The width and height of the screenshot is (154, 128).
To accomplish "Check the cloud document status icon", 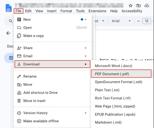I will click(x=147, y=6).
